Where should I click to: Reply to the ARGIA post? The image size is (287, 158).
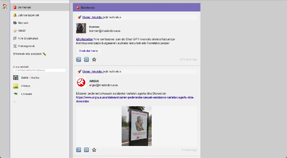[x=79, y=150]
